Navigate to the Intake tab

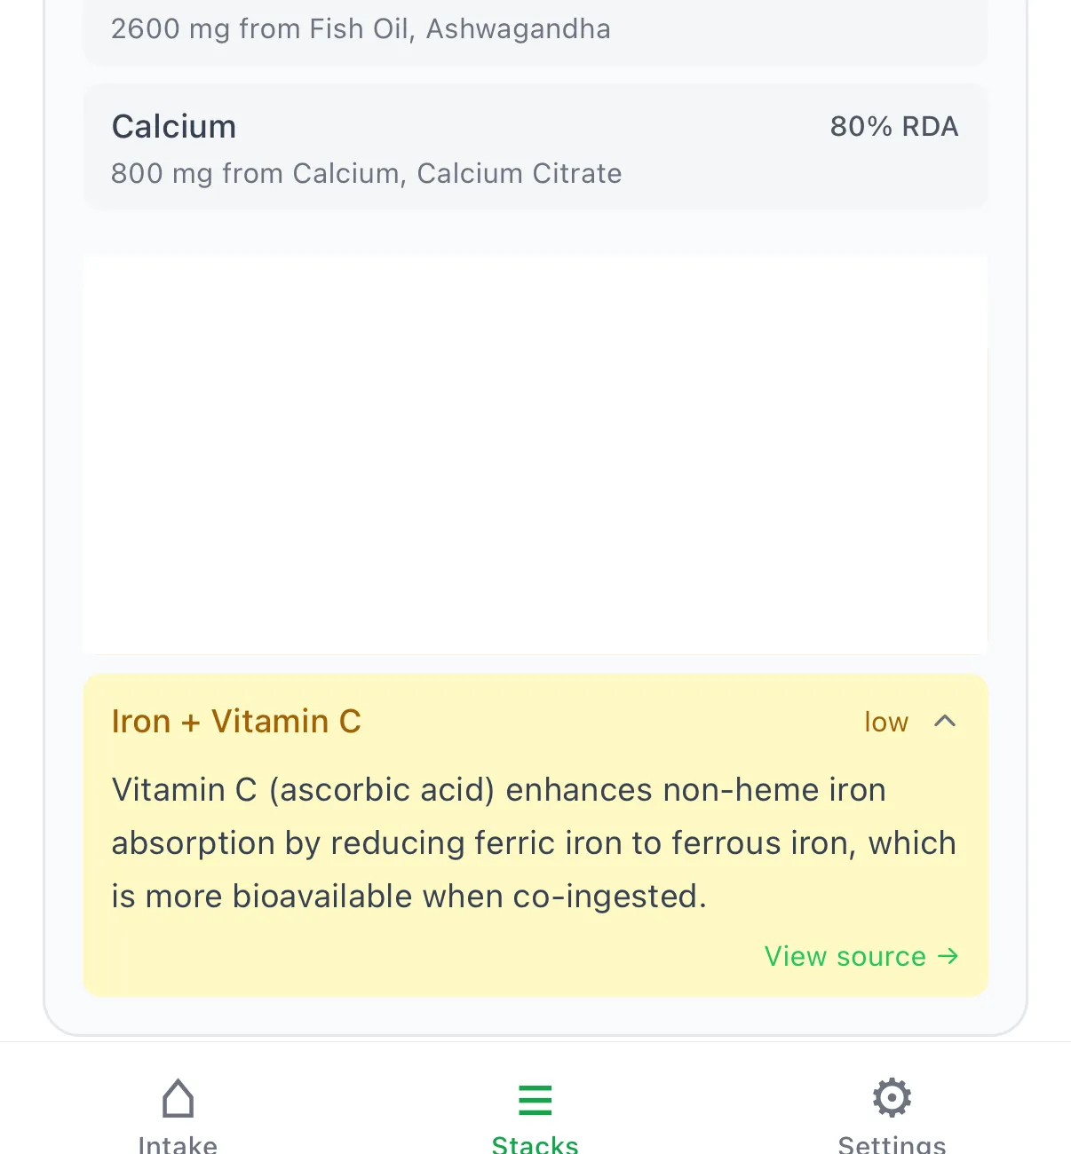point(177,1110)
